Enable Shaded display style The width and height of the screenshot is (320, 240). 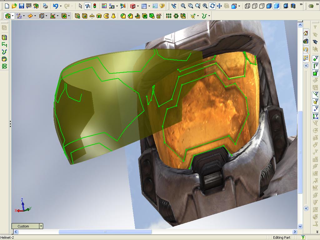coord(276,6)
